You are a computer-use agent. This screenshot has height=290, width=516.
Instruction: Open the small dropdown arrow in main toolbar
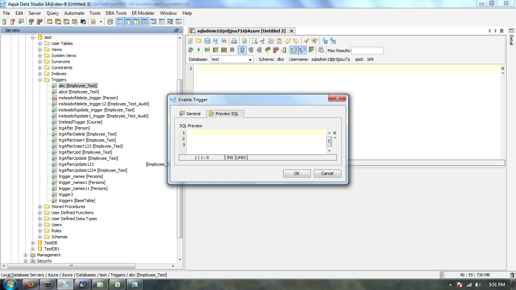[x=101, y=22]
